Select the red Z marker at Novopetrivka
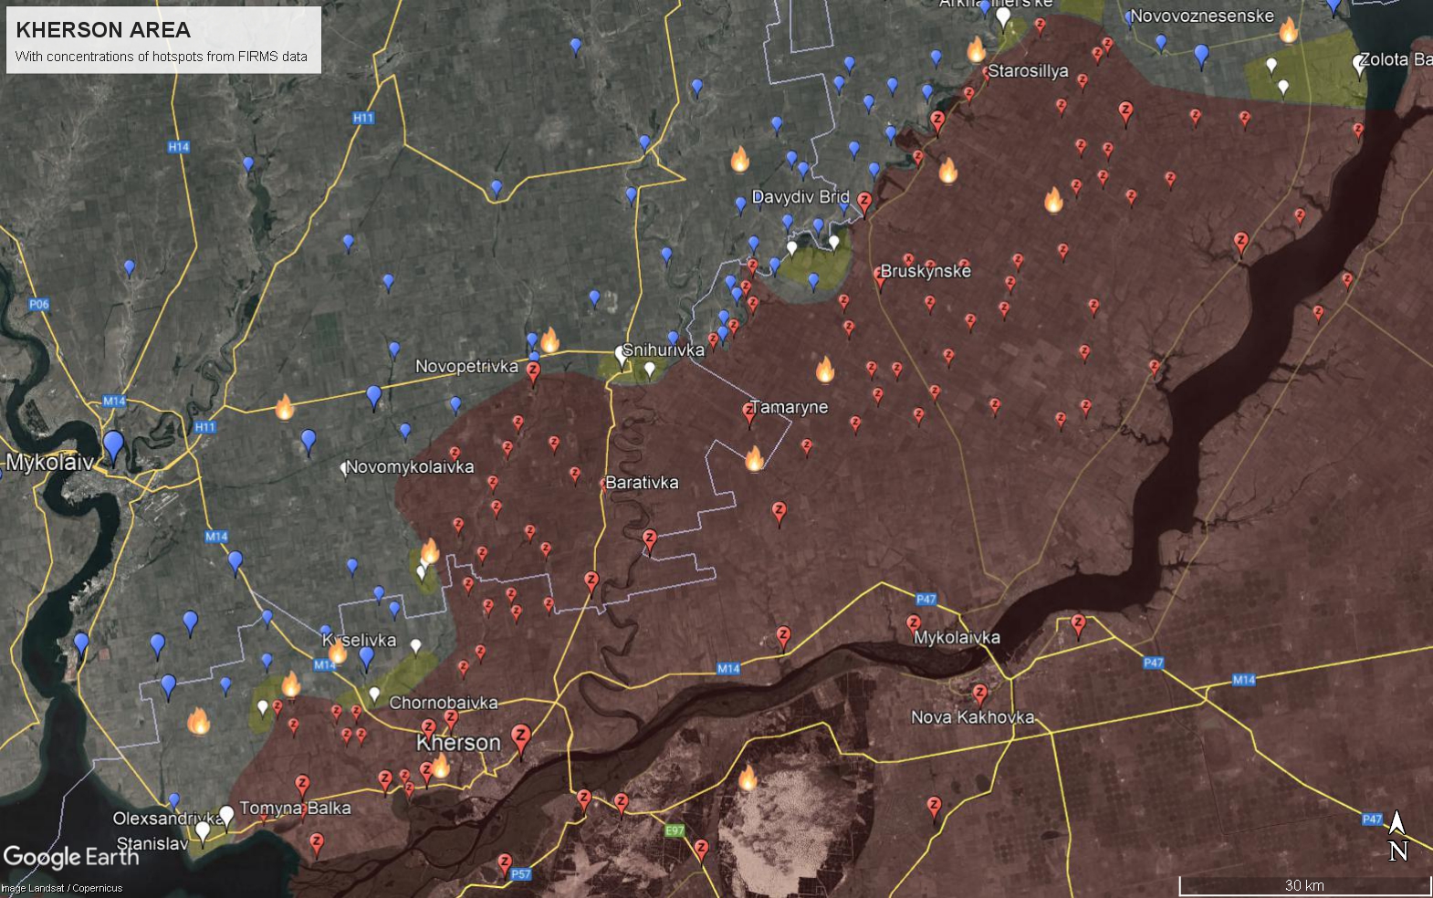 pyautogui.click(x=533, y=373)
